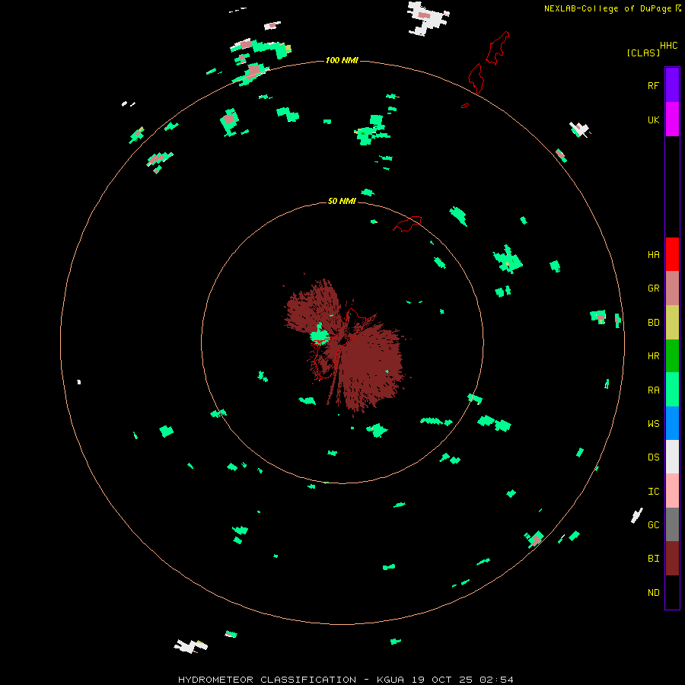This screenshot has width=685, height=685.
Task: Click the UK magenta legend swatch
Action: tap(672, 119)
